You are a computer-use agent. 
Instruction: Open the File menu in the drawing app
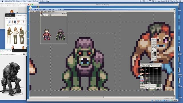[31, 11]
